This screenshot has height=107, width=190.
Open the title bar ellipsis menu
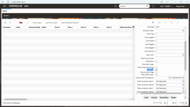coord(167,2)
